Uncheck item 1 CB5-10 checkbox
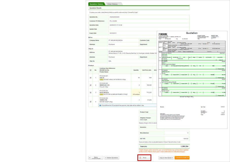The image size is (230, 162). point(91,78)
